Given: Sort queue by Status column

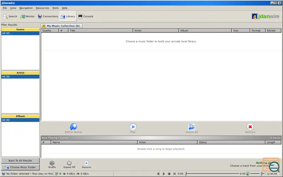Looking at the screenshot, I should pyautogui.click(x=231, y=142).
